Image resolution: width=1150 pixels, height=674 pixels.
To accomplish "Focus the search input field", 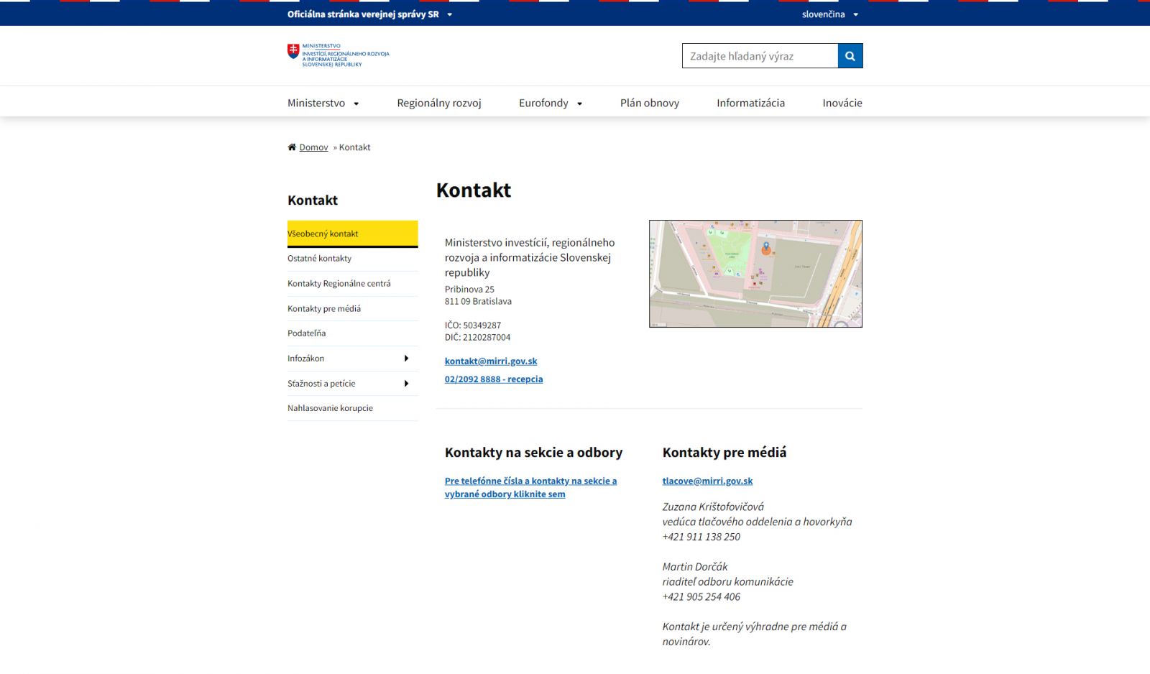I will pyautogui.click(x=760, y=56).
